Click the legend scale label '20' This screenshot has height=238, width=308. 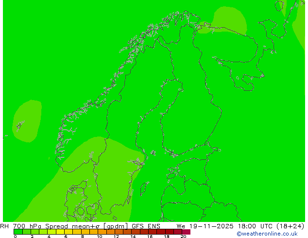pos(183,237)
